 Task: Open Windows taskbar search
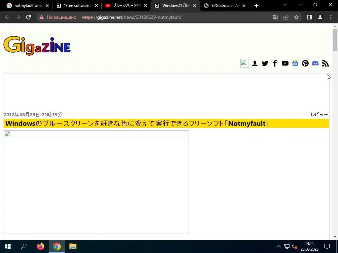click(24, 246)
